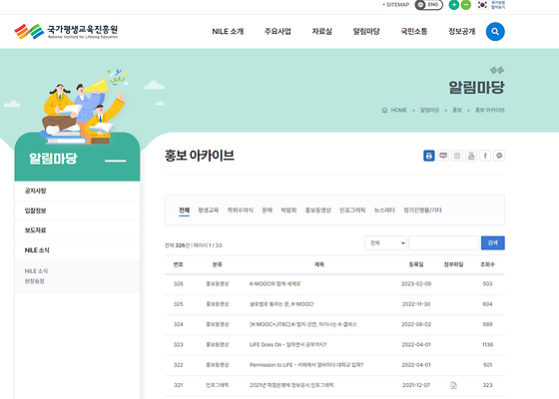Select the 박람회 category tab
Viewport: 559px width, 399px height.
288,210
